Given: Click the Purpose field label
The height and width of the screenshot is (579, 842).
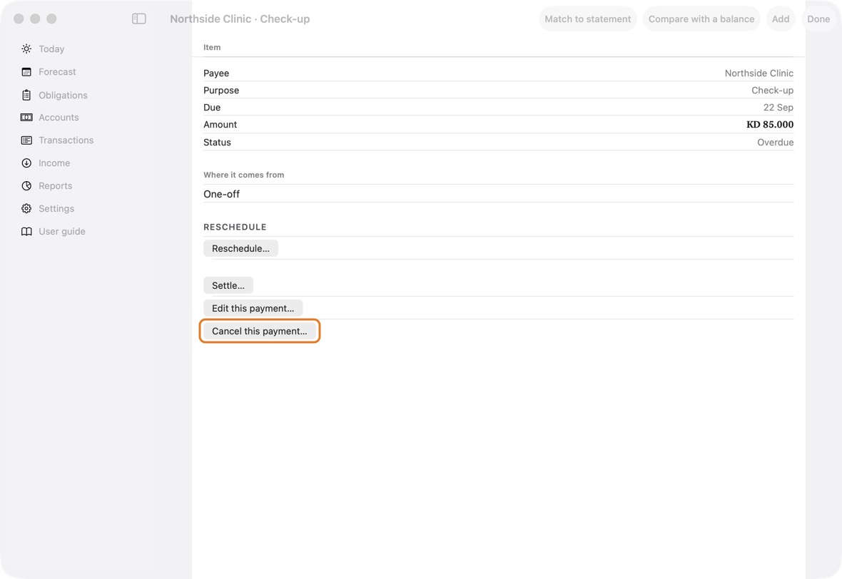Looking at the screenshot, I should click(221, 90).
